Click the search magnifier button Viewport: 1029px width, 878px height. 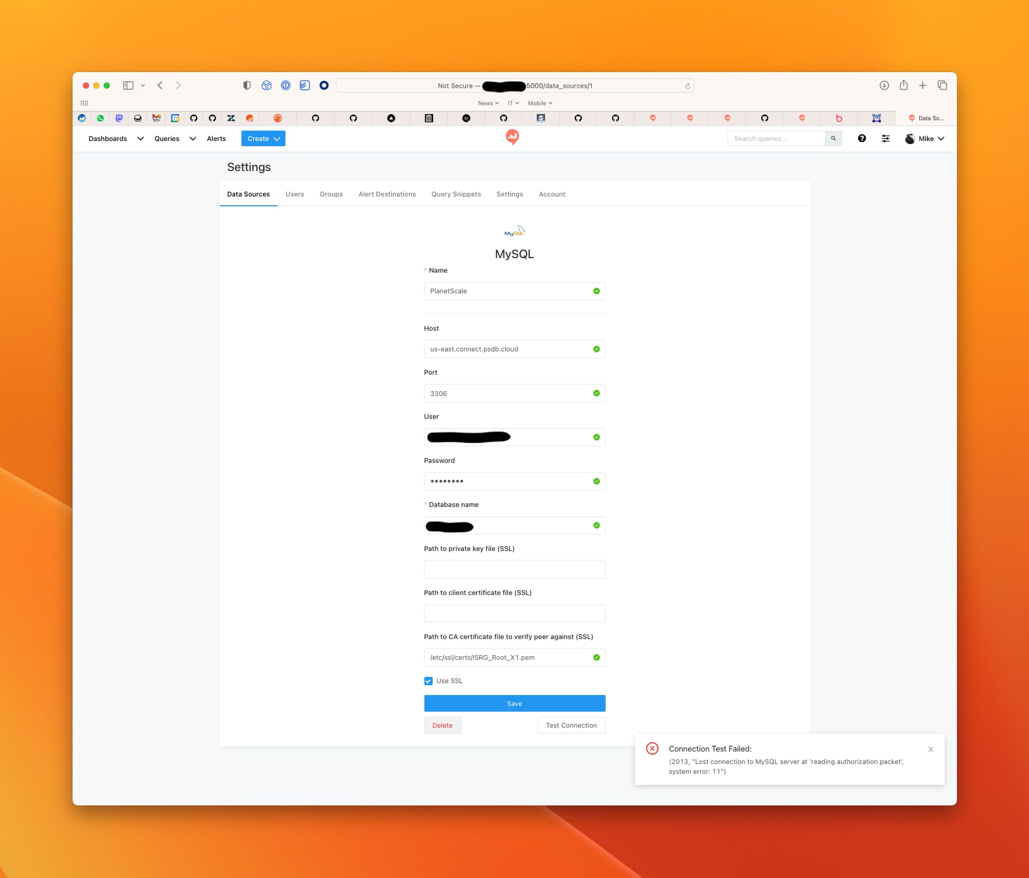pyautogui.click(x=833, y=139)
